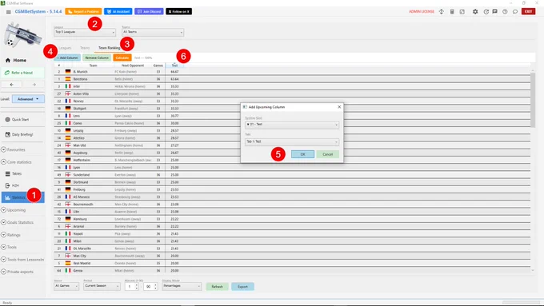Click the up-down arrows icon near ADMIN LICENSE
Viewport: 544px width, 306px height.
442,11
